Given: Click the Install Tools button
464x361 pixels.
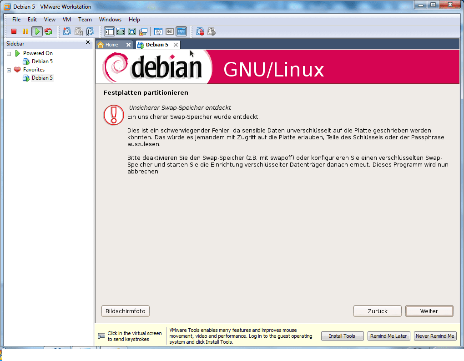Looking at the screenshot, I should tap(342, 336).
